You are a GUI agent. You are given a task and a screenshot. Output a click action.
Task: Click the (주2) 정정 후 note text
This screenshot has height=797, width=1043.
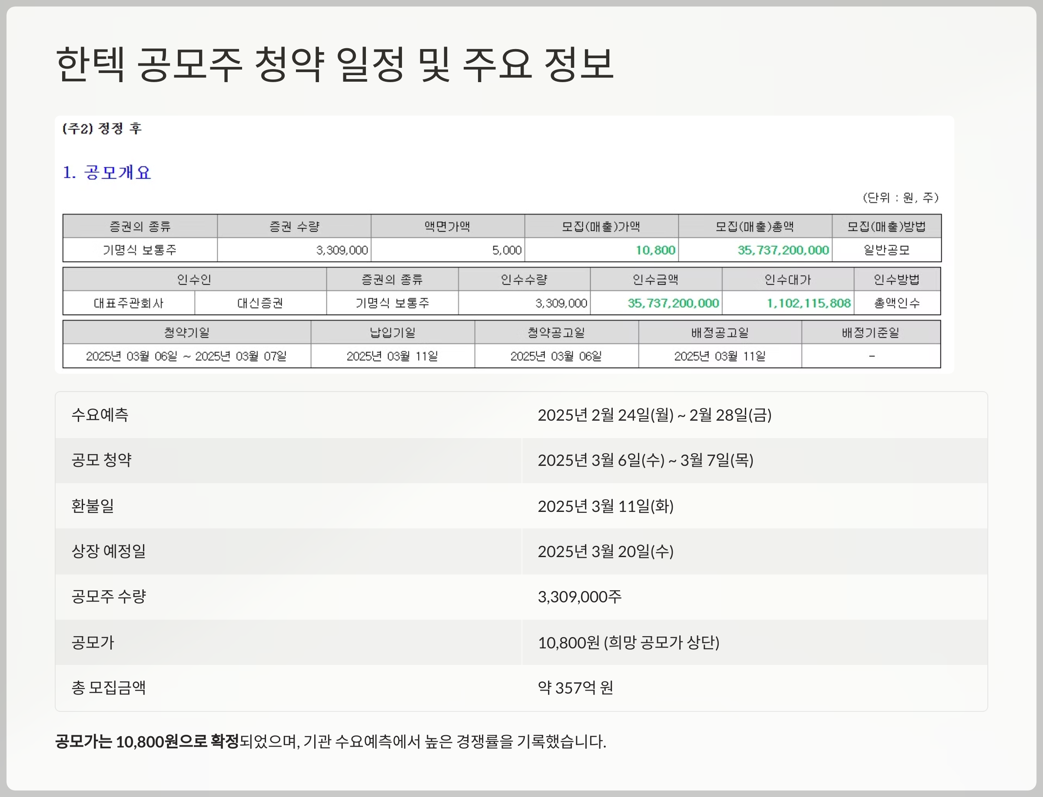tap(102, 129)
